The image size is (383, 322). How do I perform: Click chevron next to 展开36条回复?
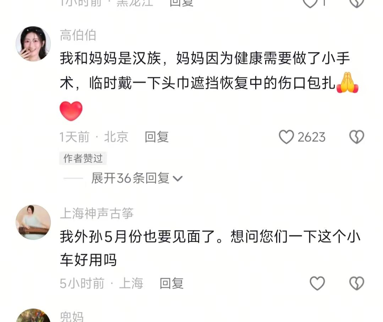[x=177, y=179]
